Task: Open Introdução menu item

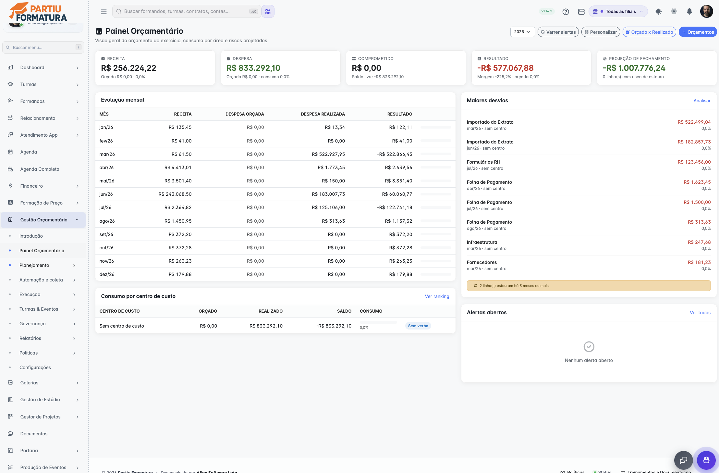Action: click(x=31, y=236)
